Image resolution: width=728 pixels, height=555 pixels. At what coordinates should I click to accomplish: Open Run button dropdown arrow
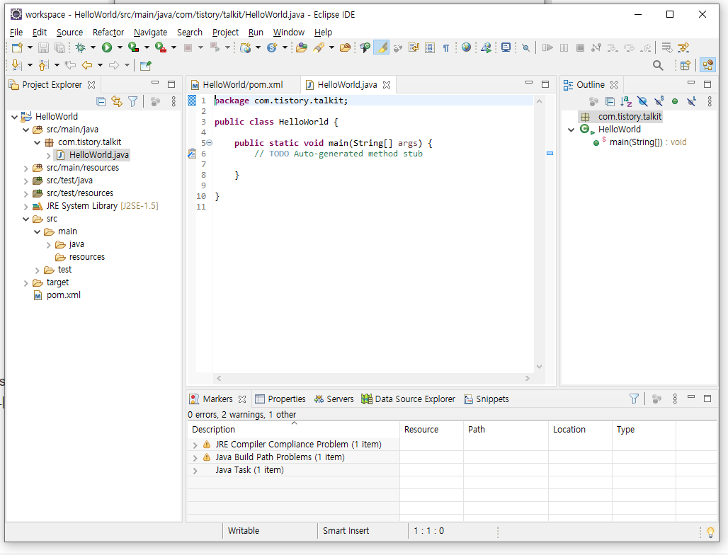point(119,47)
